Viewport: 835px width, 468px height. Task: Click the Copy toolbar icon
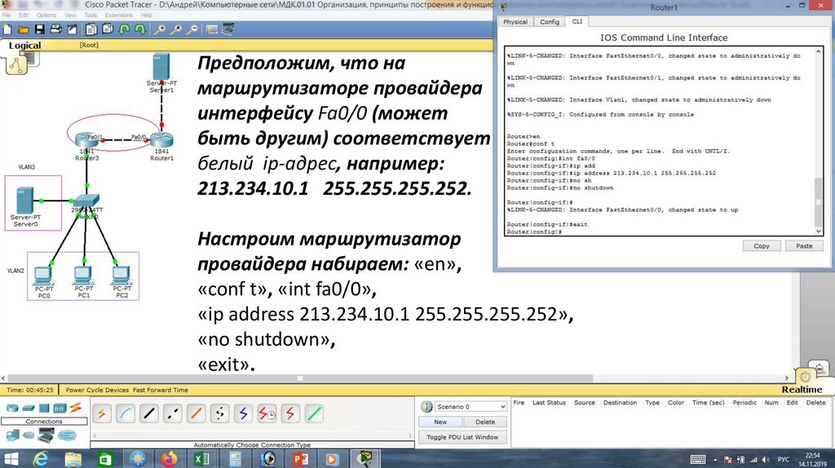pyautogui.click(x=91, y=29)
